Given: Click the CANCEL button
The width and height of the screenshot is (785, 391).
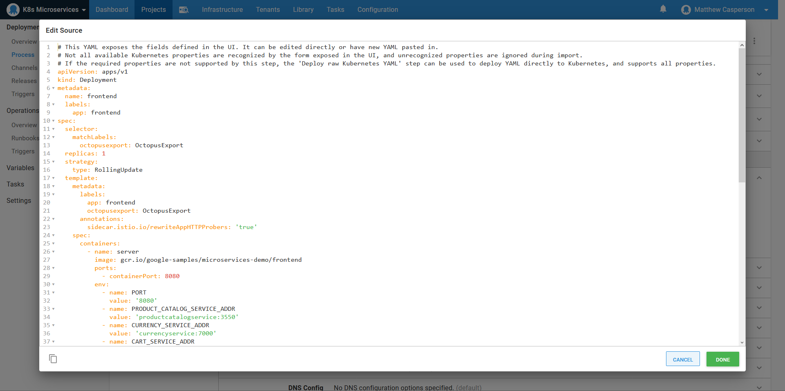Looking at the screenshot, I should (x=682, y=359).
